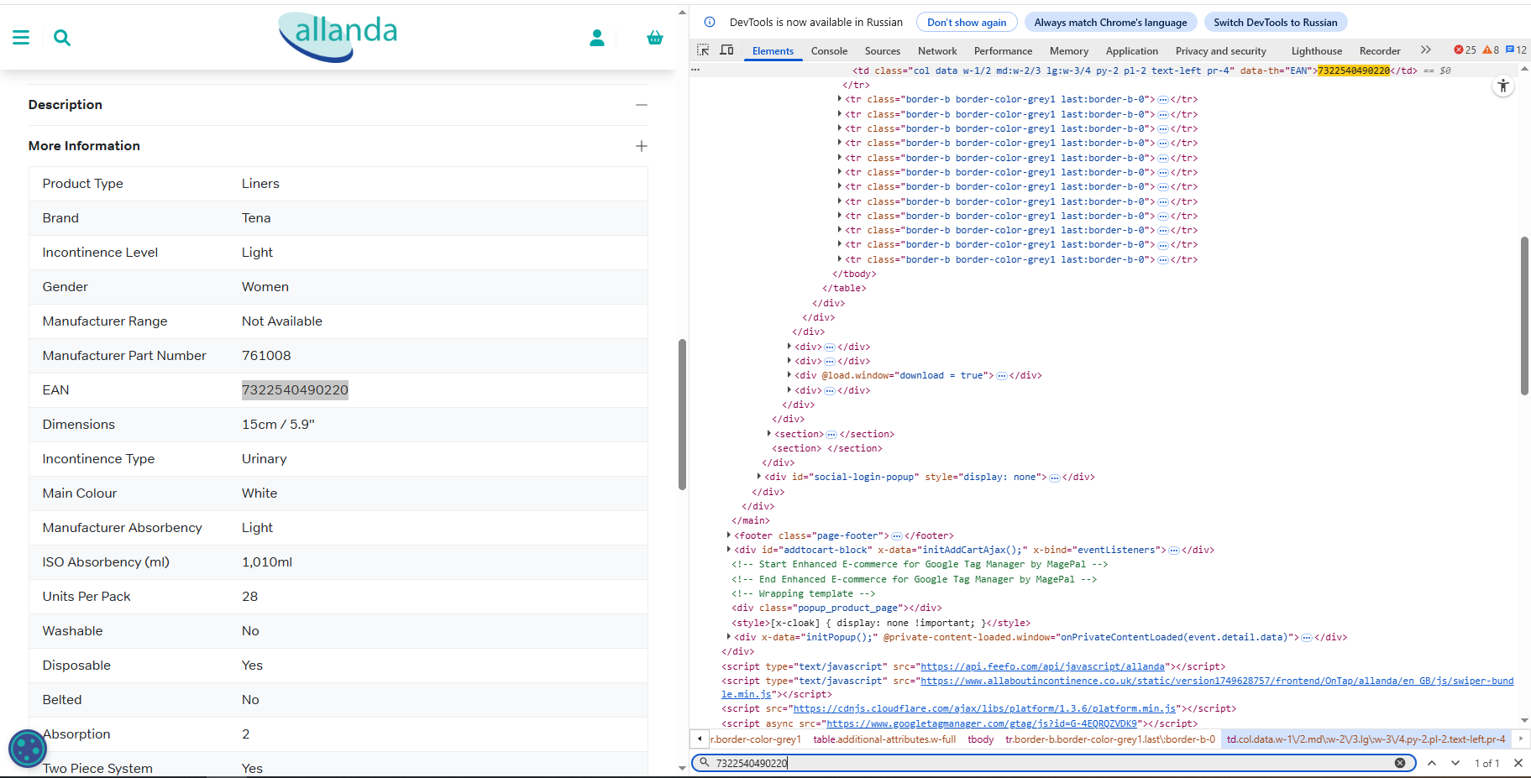Go to previous search match
This screenshot has height=778, width=1531.
click(1432, 763)
